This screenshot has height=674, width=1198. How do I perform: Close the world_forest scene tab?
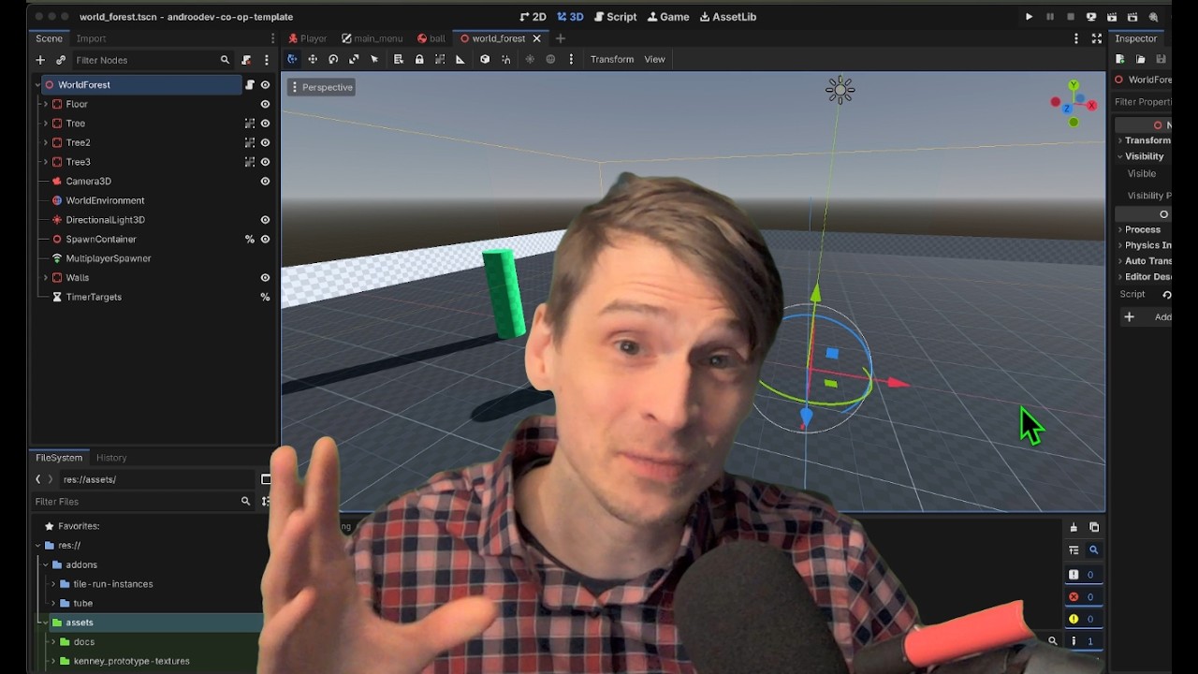(536, 38)
